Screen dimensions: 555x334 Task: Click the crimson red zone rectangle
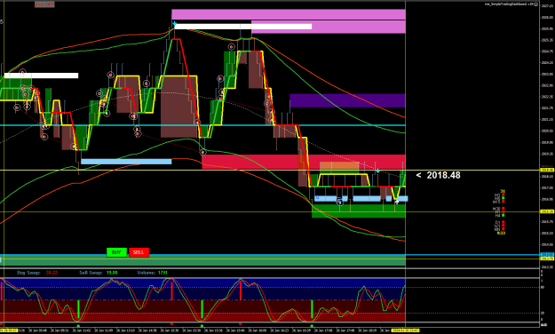point(304,162)
